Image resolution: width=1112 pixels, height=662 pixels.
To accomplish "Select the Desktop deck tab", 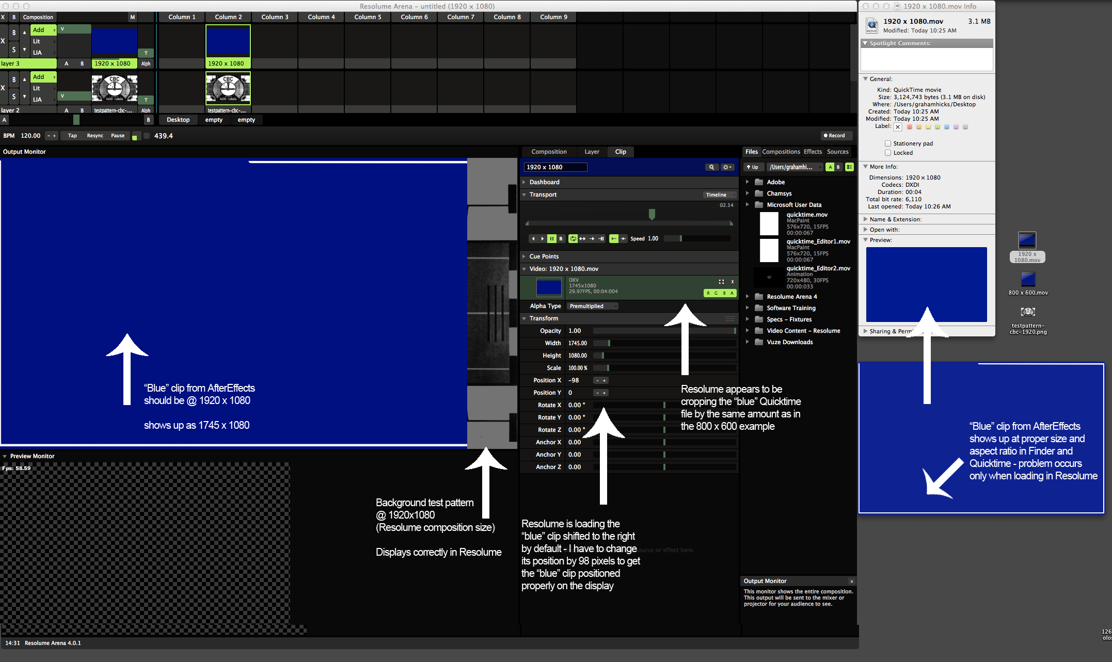I will coord(178,120).
